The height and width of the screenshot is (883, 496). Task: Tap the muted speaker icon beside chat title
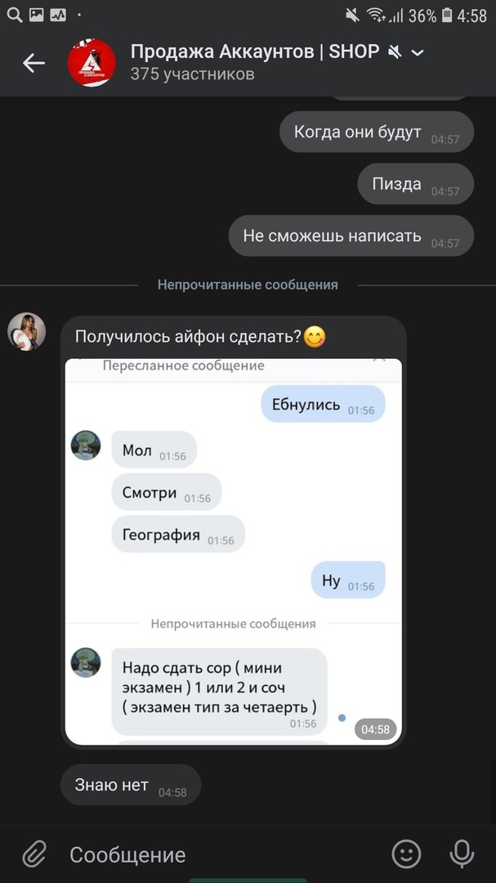[395, 52]
